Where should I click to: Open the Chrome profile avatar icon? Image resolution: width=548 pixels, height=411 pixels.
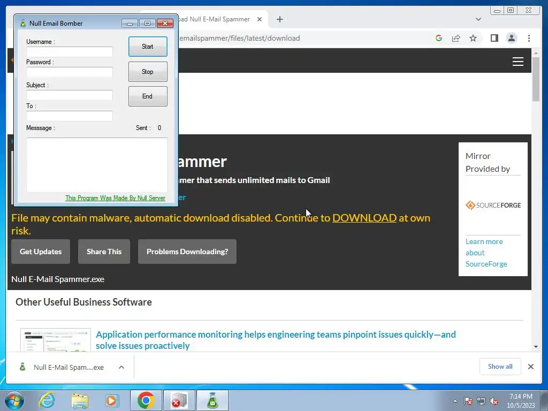pyautogui.click(x=512, y=38)
